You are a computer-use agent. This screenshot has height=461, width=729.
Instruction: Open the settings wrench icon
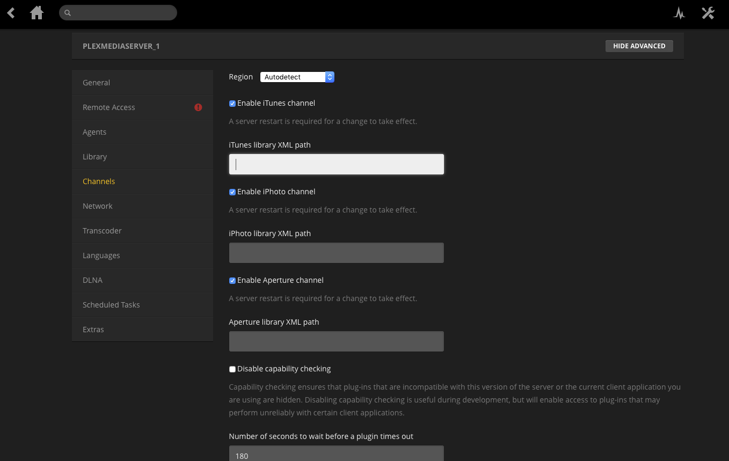[708, 13]
